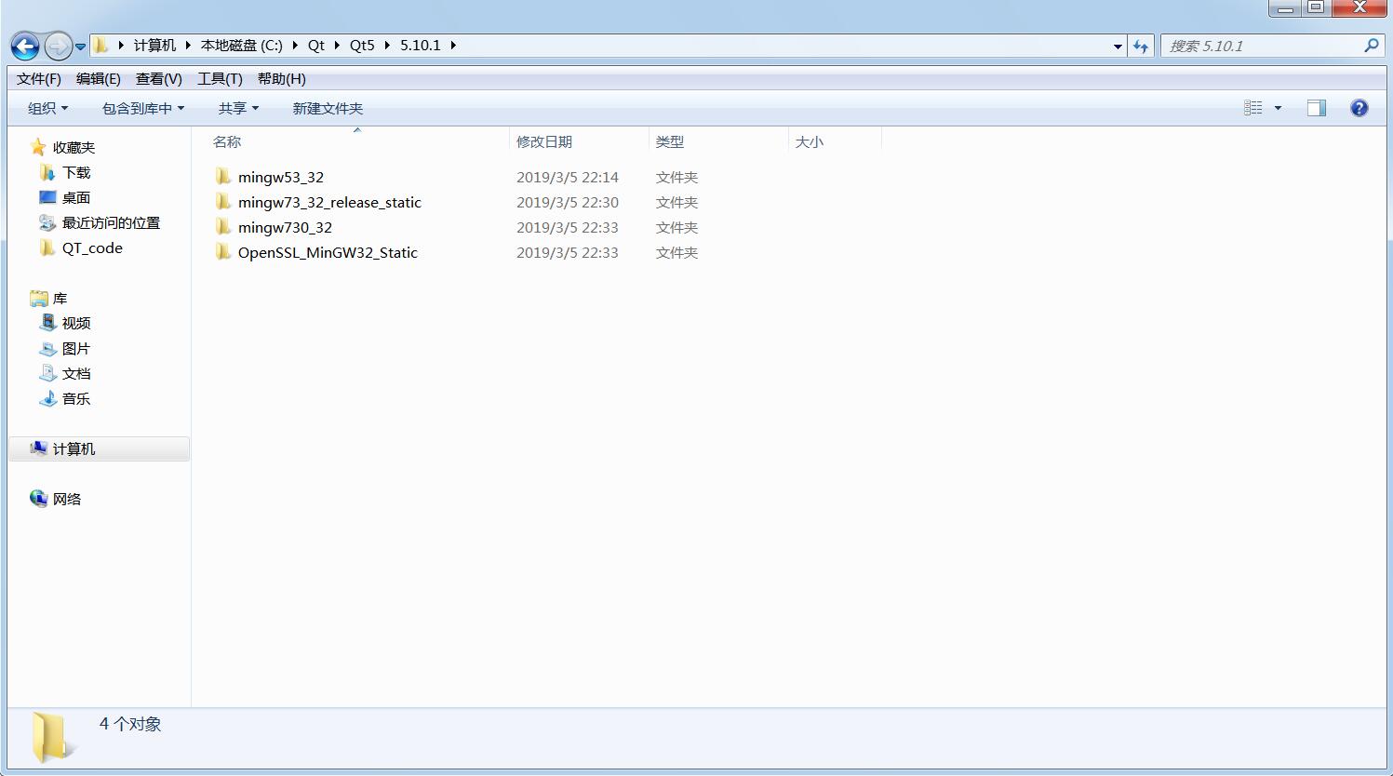Screen dimensions: 1393x776
Task: Click date 2019/3/5 22:14 of mingw53_32
Action: tap(568, 177)
